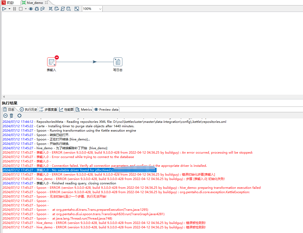Expand the 100% zoom level combo box
Screen dimensions: 303x233
click(100, 9)
